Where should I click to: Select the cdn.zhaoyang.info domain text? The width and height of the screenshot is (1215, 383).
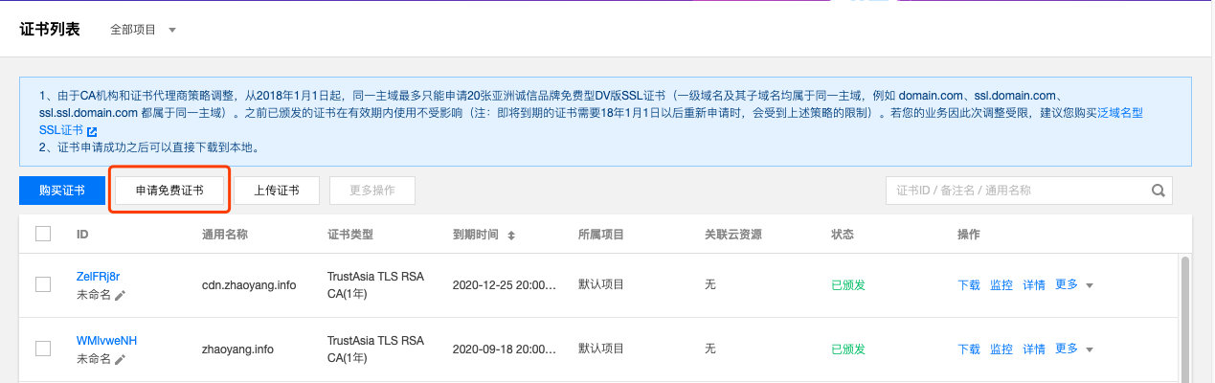[x=249, y=285]
